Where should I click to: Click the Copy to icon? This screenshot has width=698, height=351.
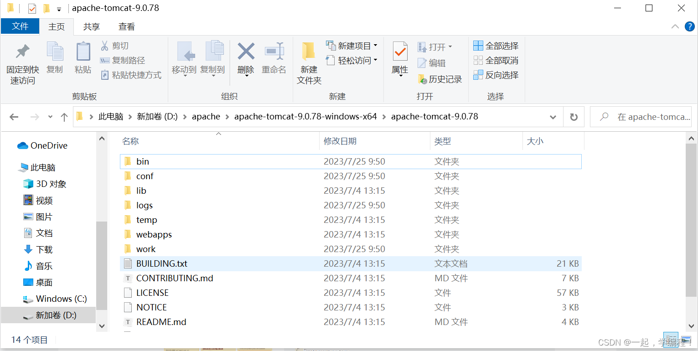214,52
